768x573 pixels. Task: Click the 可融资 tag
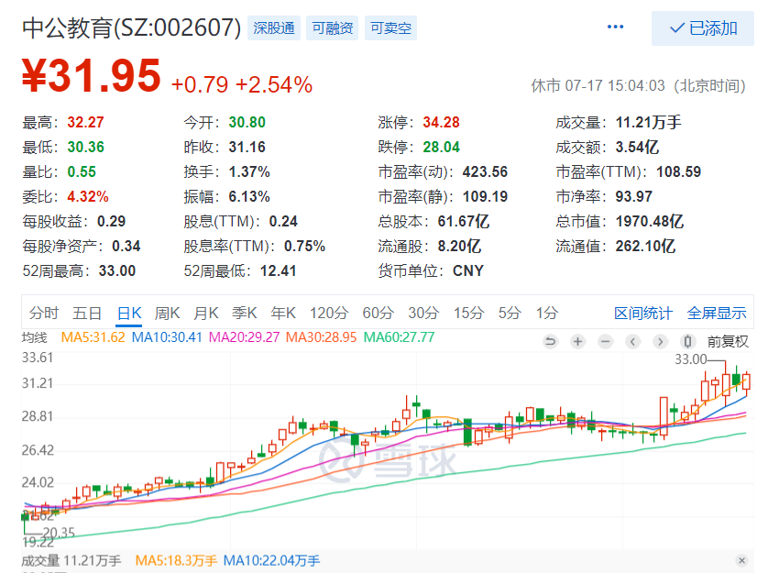332,28
